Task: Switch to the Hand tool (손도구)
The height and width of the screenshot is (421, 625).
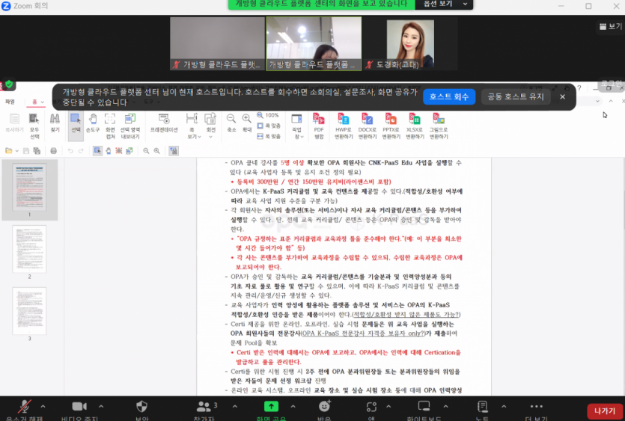Action: point(93,123)
